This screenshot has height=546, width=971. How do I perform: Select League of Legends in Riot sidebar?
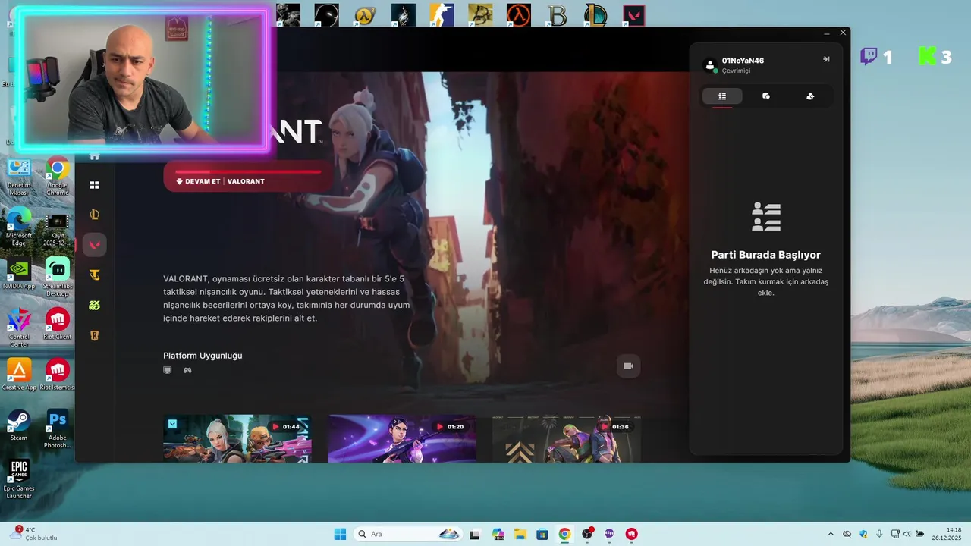tap(95, 215)
